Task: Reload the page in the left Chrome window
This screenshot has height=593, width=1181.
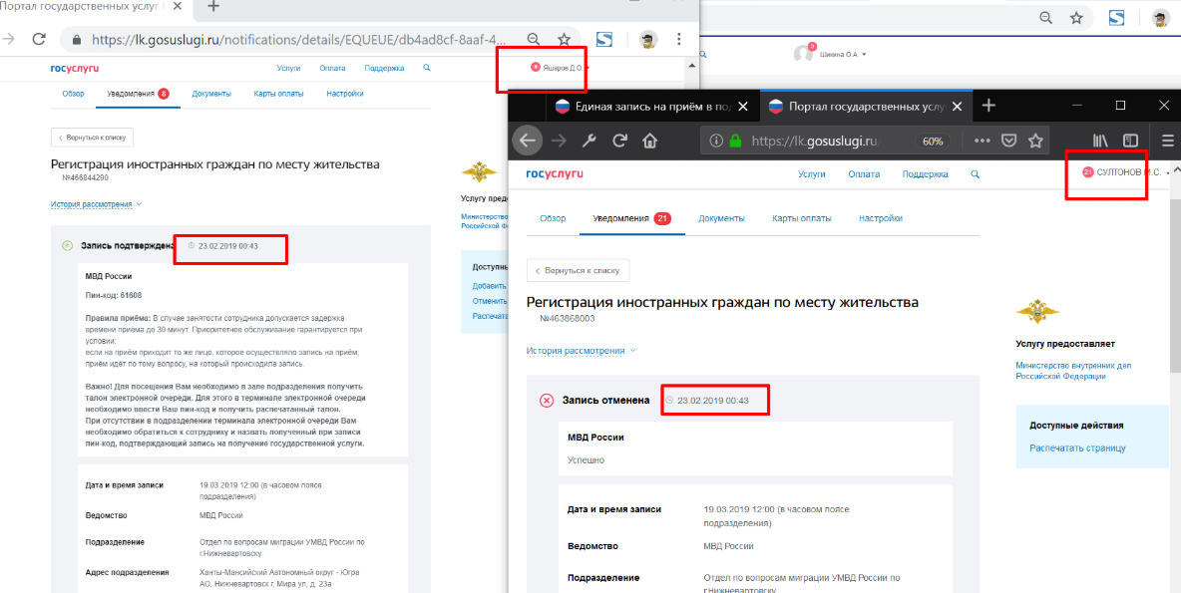Action: click(39, 39)
